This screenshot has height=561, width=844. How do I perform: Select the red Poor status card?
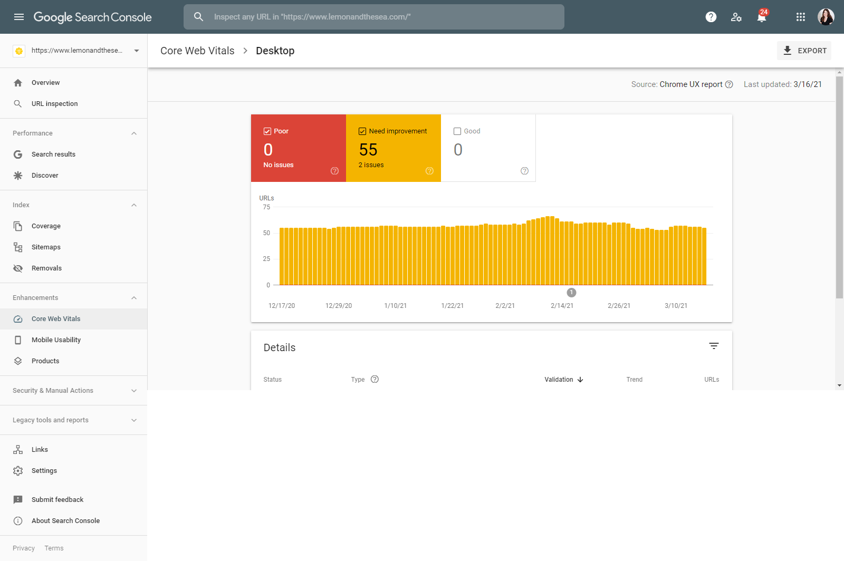point(299,148)
